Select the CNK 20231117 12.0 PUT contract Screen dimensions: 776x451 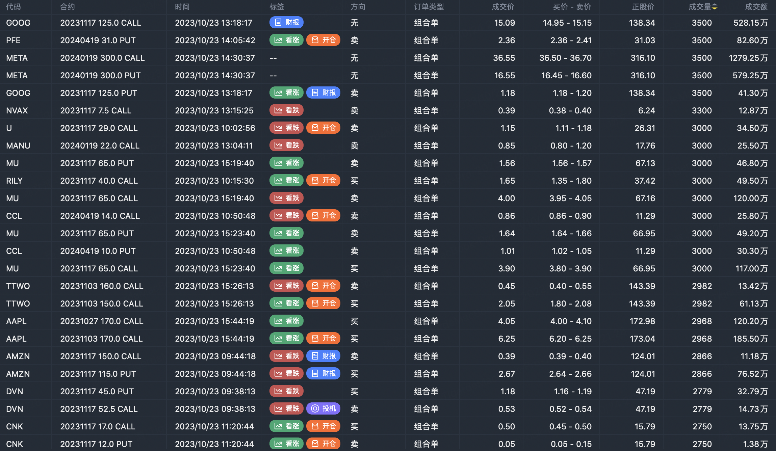tap(96, 444)
